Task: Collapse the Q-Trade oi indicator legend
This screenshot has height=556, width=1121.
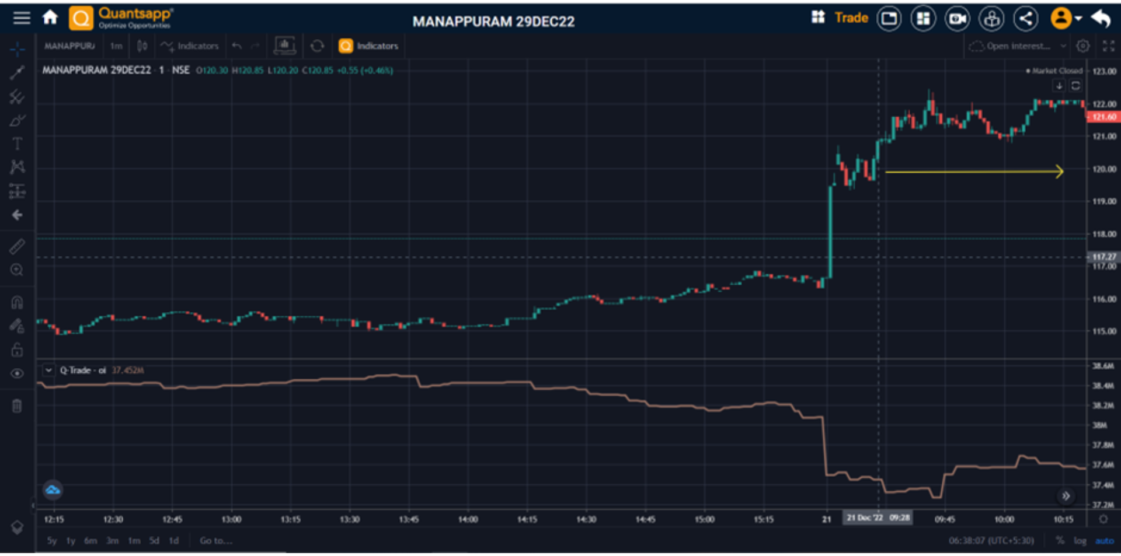Action: click(x=48, y=370)
